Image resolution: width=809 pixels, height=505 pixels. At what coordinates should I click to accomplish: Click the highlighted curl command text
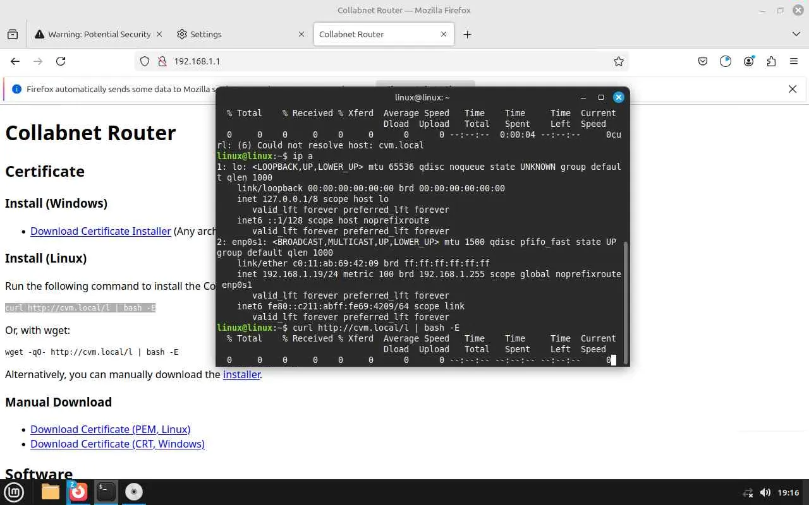coord(80,307)
